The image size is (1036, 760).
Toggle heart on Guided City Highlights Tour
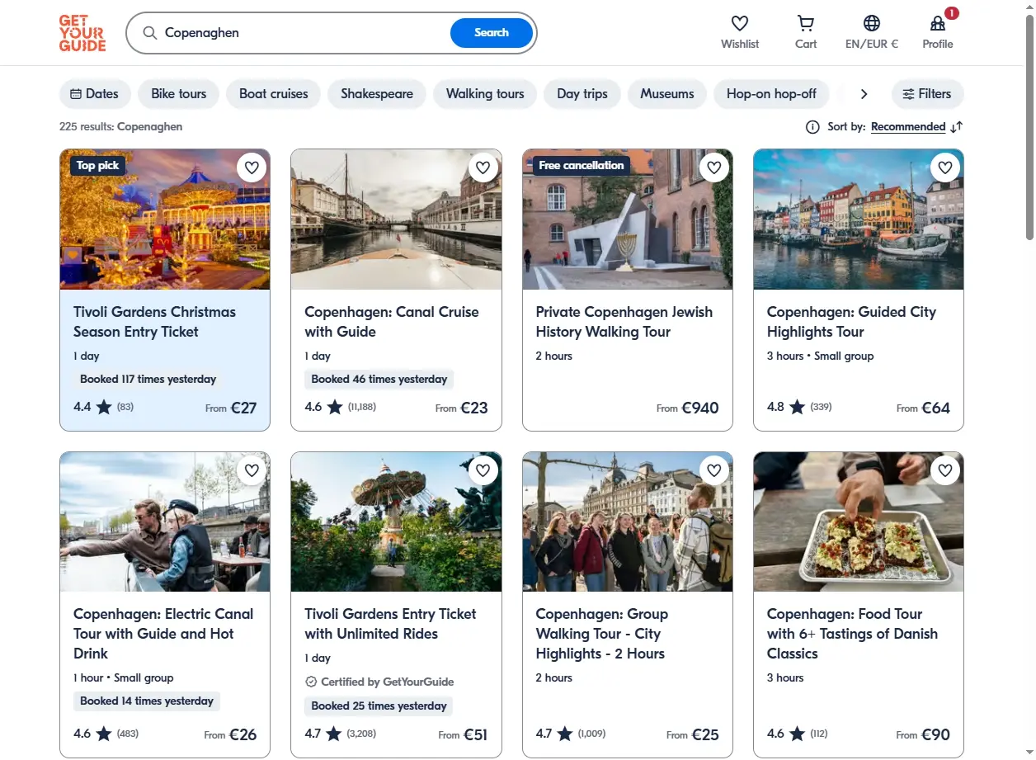click(x=944, y=168)
